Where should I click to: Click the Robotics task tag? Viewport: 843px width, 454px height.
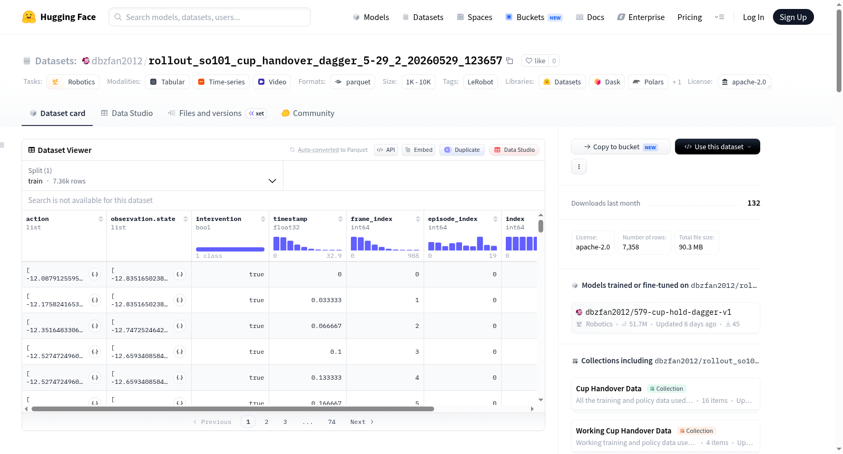pos(73,82)
